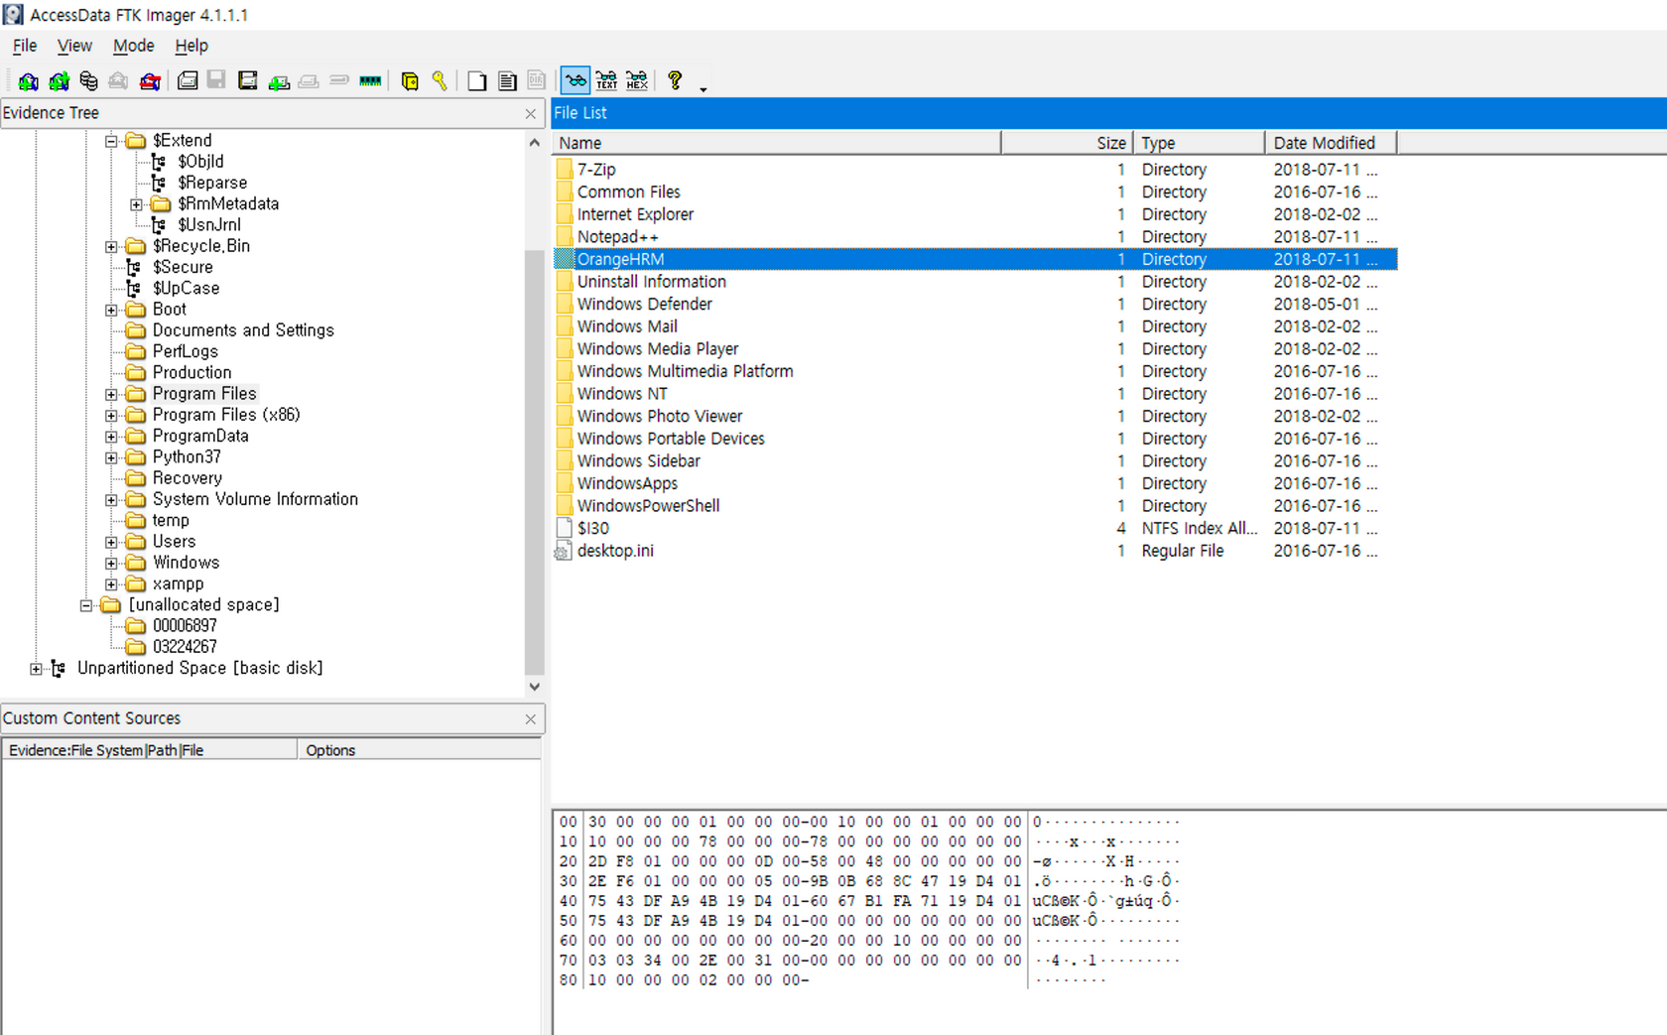Image resolution: width=1667 pixels, height=1035 pixels.
Task: Select the Windows Defender directory row
Action: [975, 305]
